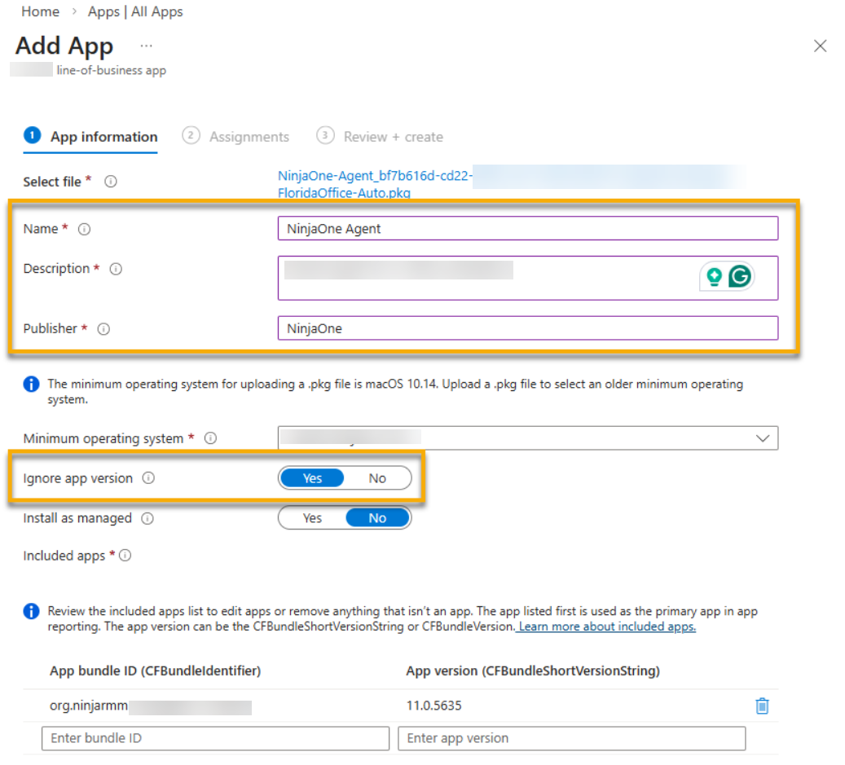Click the Enter app version field
The image size is (845, 765).
point(571,738)
